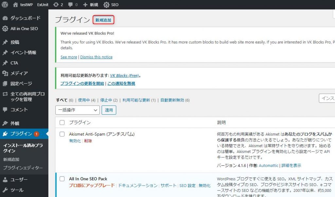This screenshot has width=335, height=197.
Task: Click the 説明 column header
Action: 221,123
